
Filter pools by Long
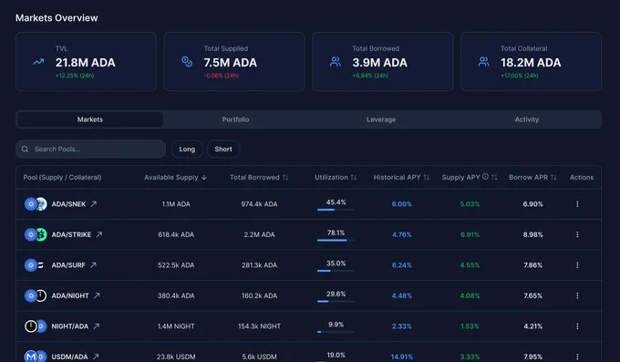pyautogui.click(x=187, y=150)
